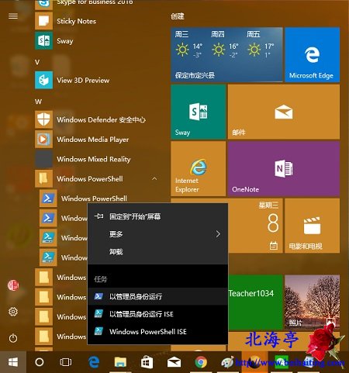Launch Edge from the taskbar
The image size is (349, 373).
coord(94,362)
